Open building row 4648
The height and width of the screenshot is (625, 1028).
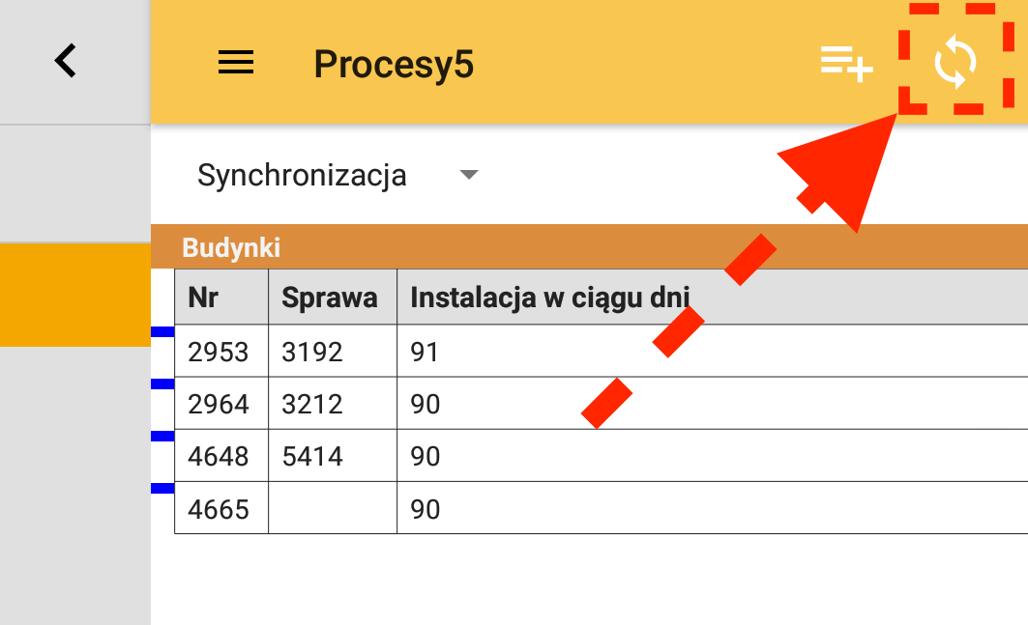point(219,456)
